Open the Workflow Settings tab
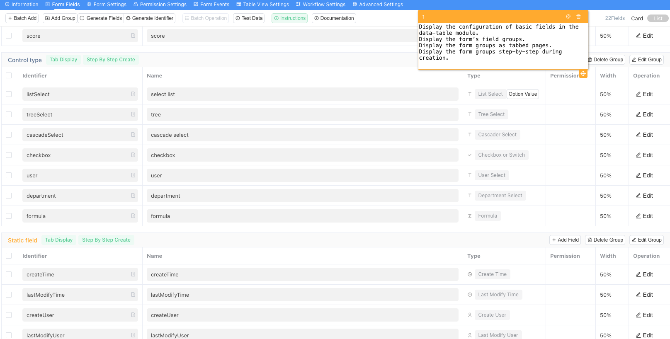 320,5
